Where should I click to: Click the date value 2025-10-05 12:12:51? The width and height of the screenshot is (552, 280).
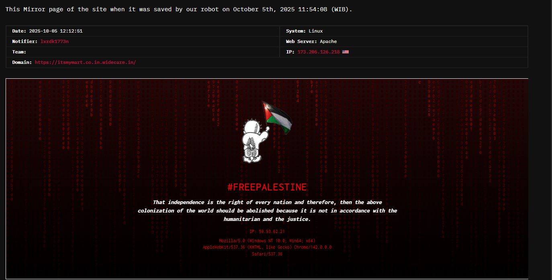56,31
